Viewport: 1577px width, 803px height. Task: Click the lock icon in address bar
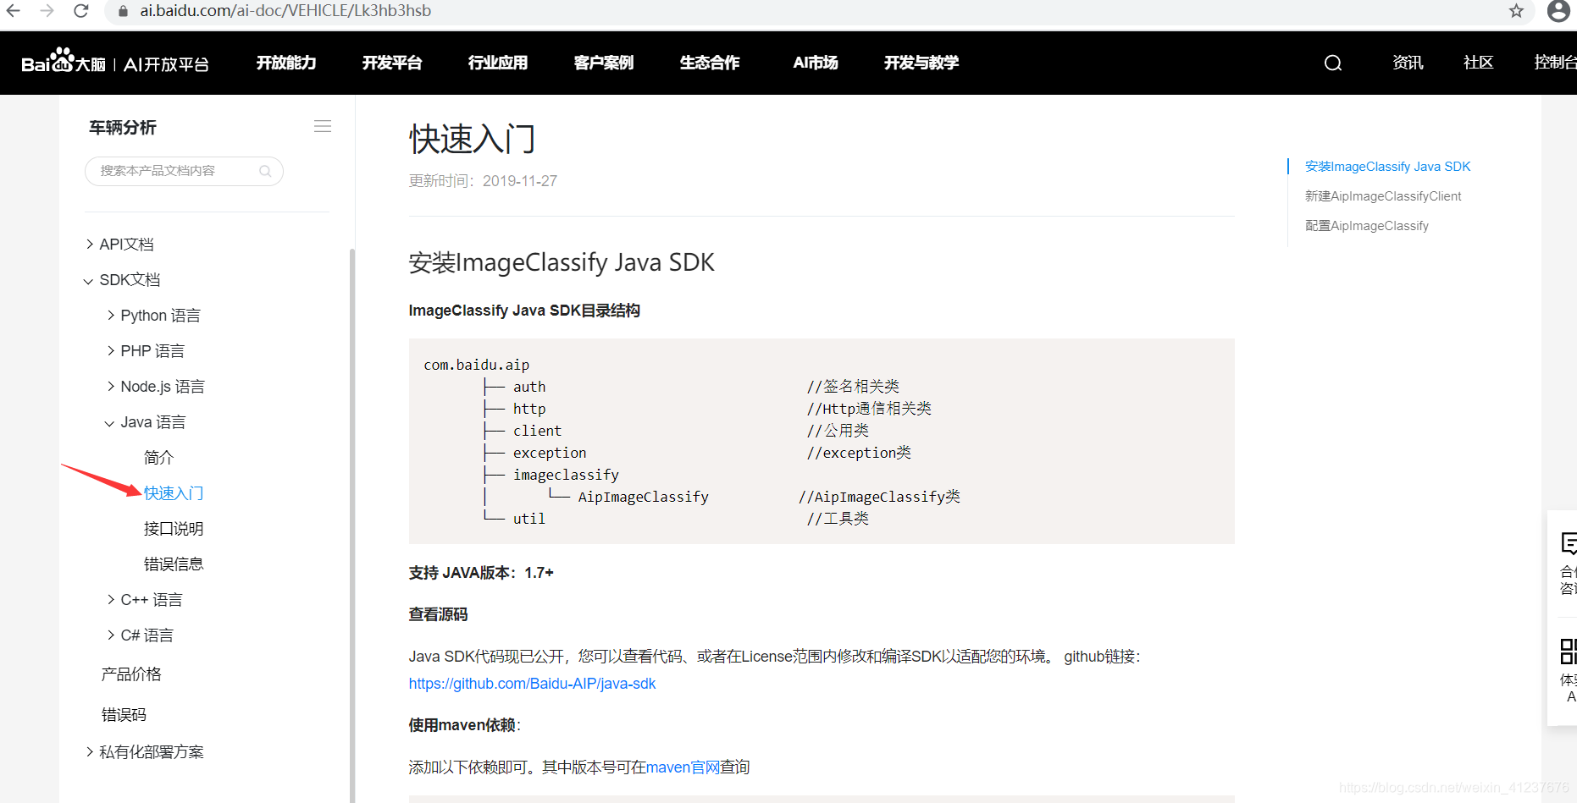click(123, 11)
